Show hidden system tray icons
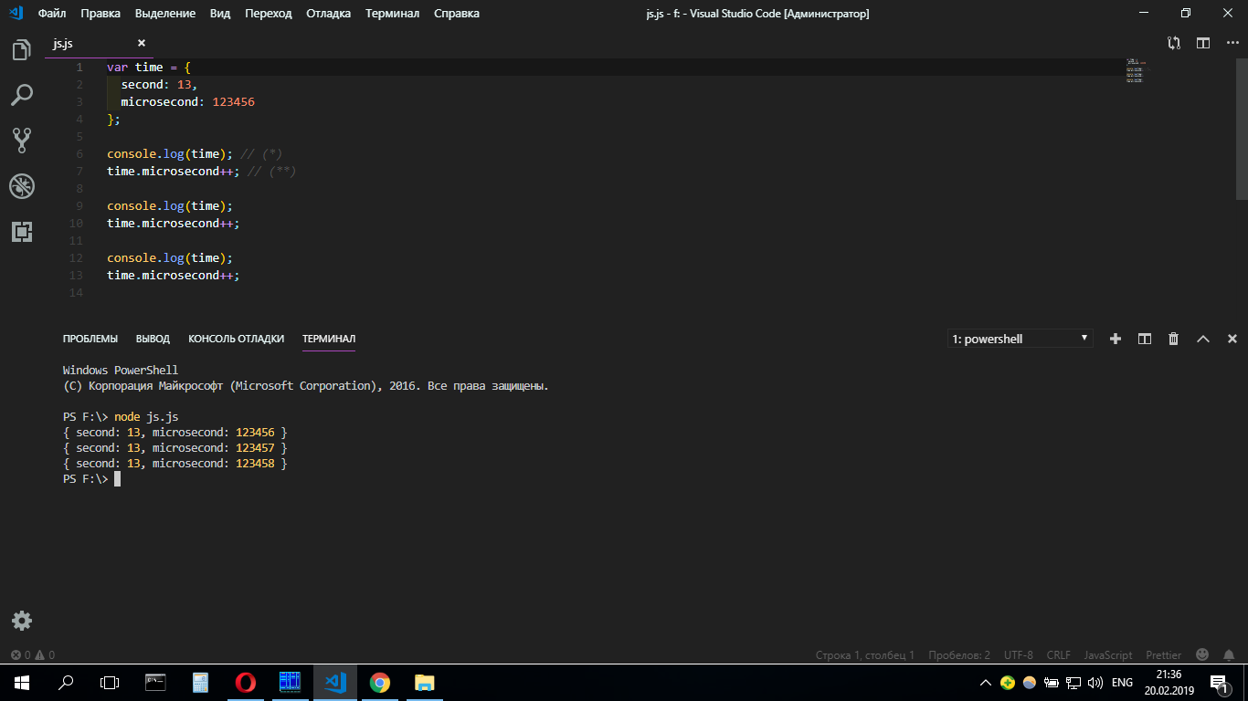The height and width of the screenshot is (701, 1248). tap(986, 683)
